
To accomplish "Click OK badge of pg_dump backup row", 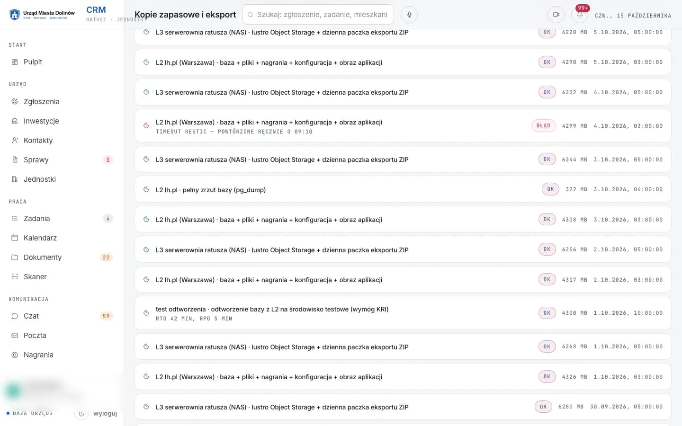I will pos(550,189).
